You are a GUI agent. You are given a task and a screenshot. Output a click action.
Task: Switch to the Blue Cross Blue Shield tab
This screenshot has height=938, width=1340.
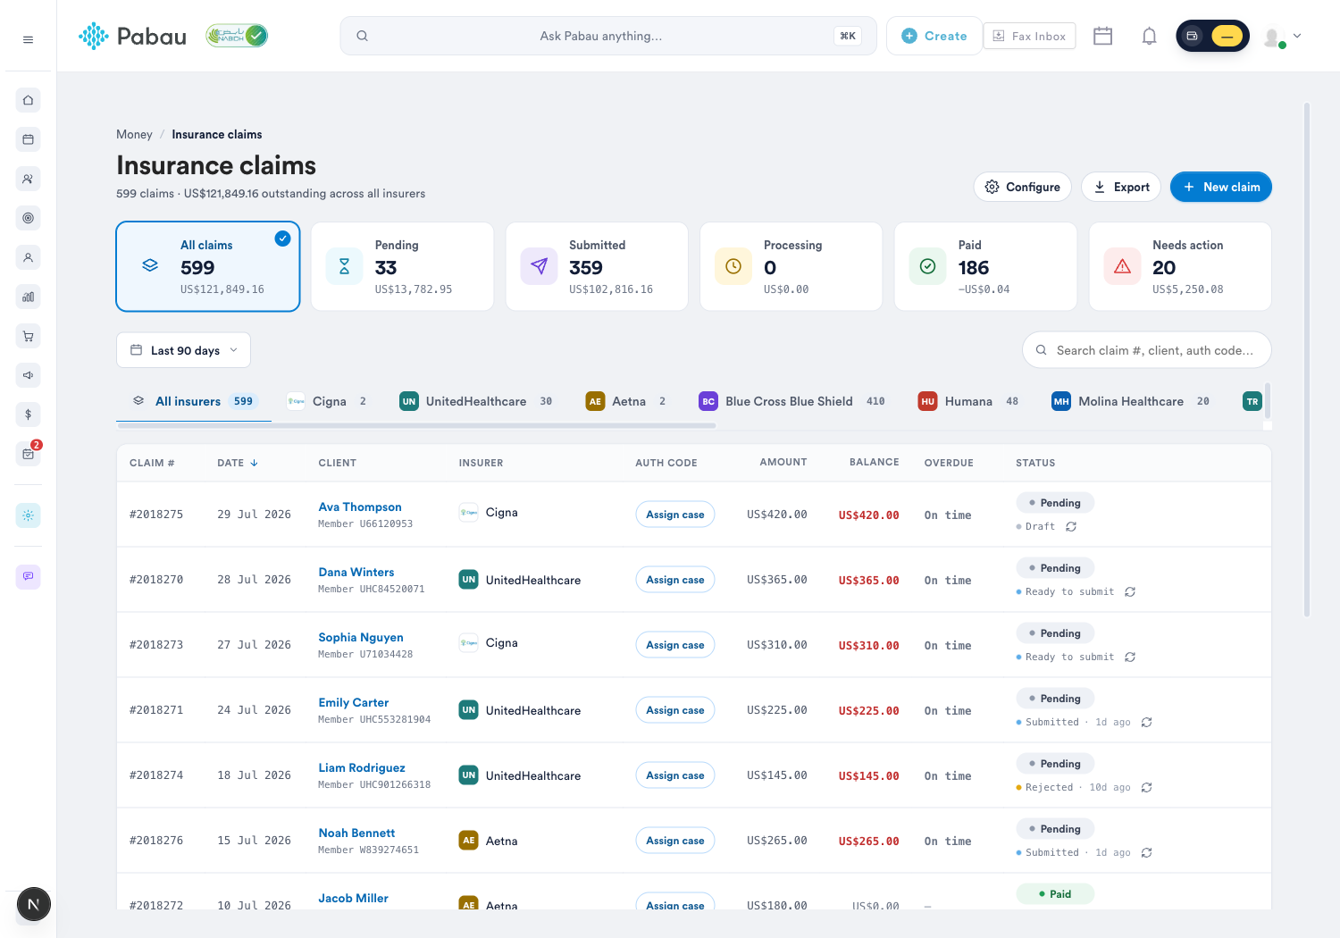791,402
